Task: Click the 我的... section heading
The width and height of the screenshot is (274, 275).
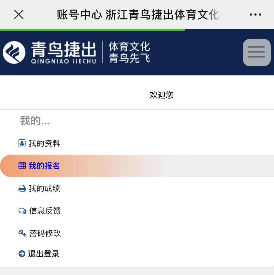Action: click(35, 121)
